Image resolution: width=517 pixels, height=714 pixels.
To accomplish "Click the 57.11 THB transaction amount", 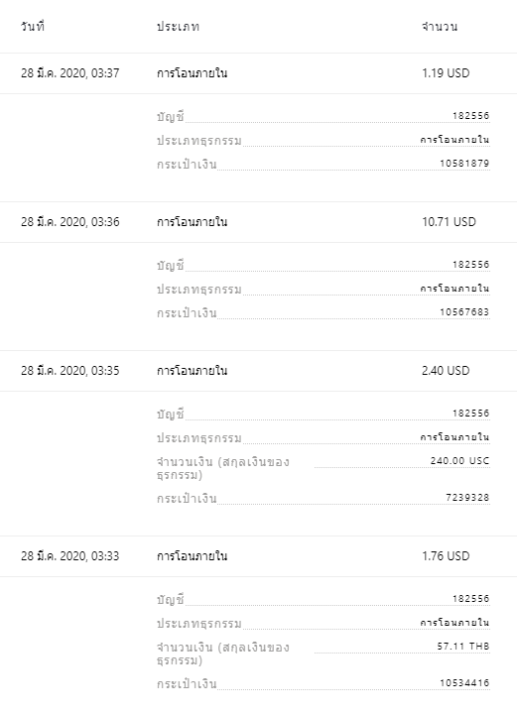I will point(463,647).
